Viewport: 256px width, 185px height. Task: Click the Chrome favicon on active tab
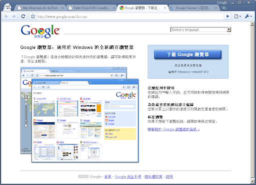click(121, 8)
